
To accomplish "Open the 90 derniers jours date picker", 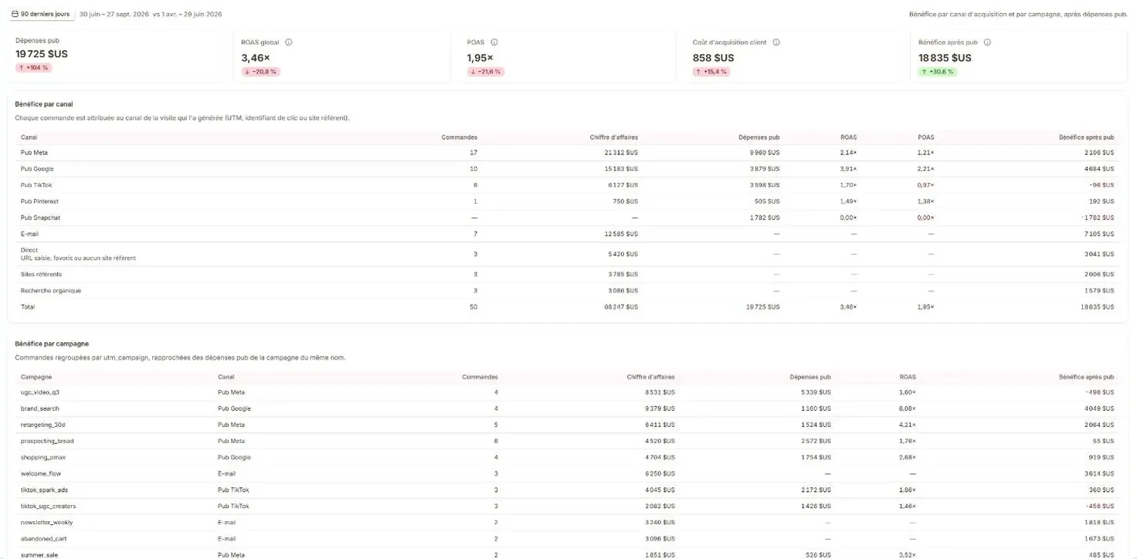I will coord(42,14).
